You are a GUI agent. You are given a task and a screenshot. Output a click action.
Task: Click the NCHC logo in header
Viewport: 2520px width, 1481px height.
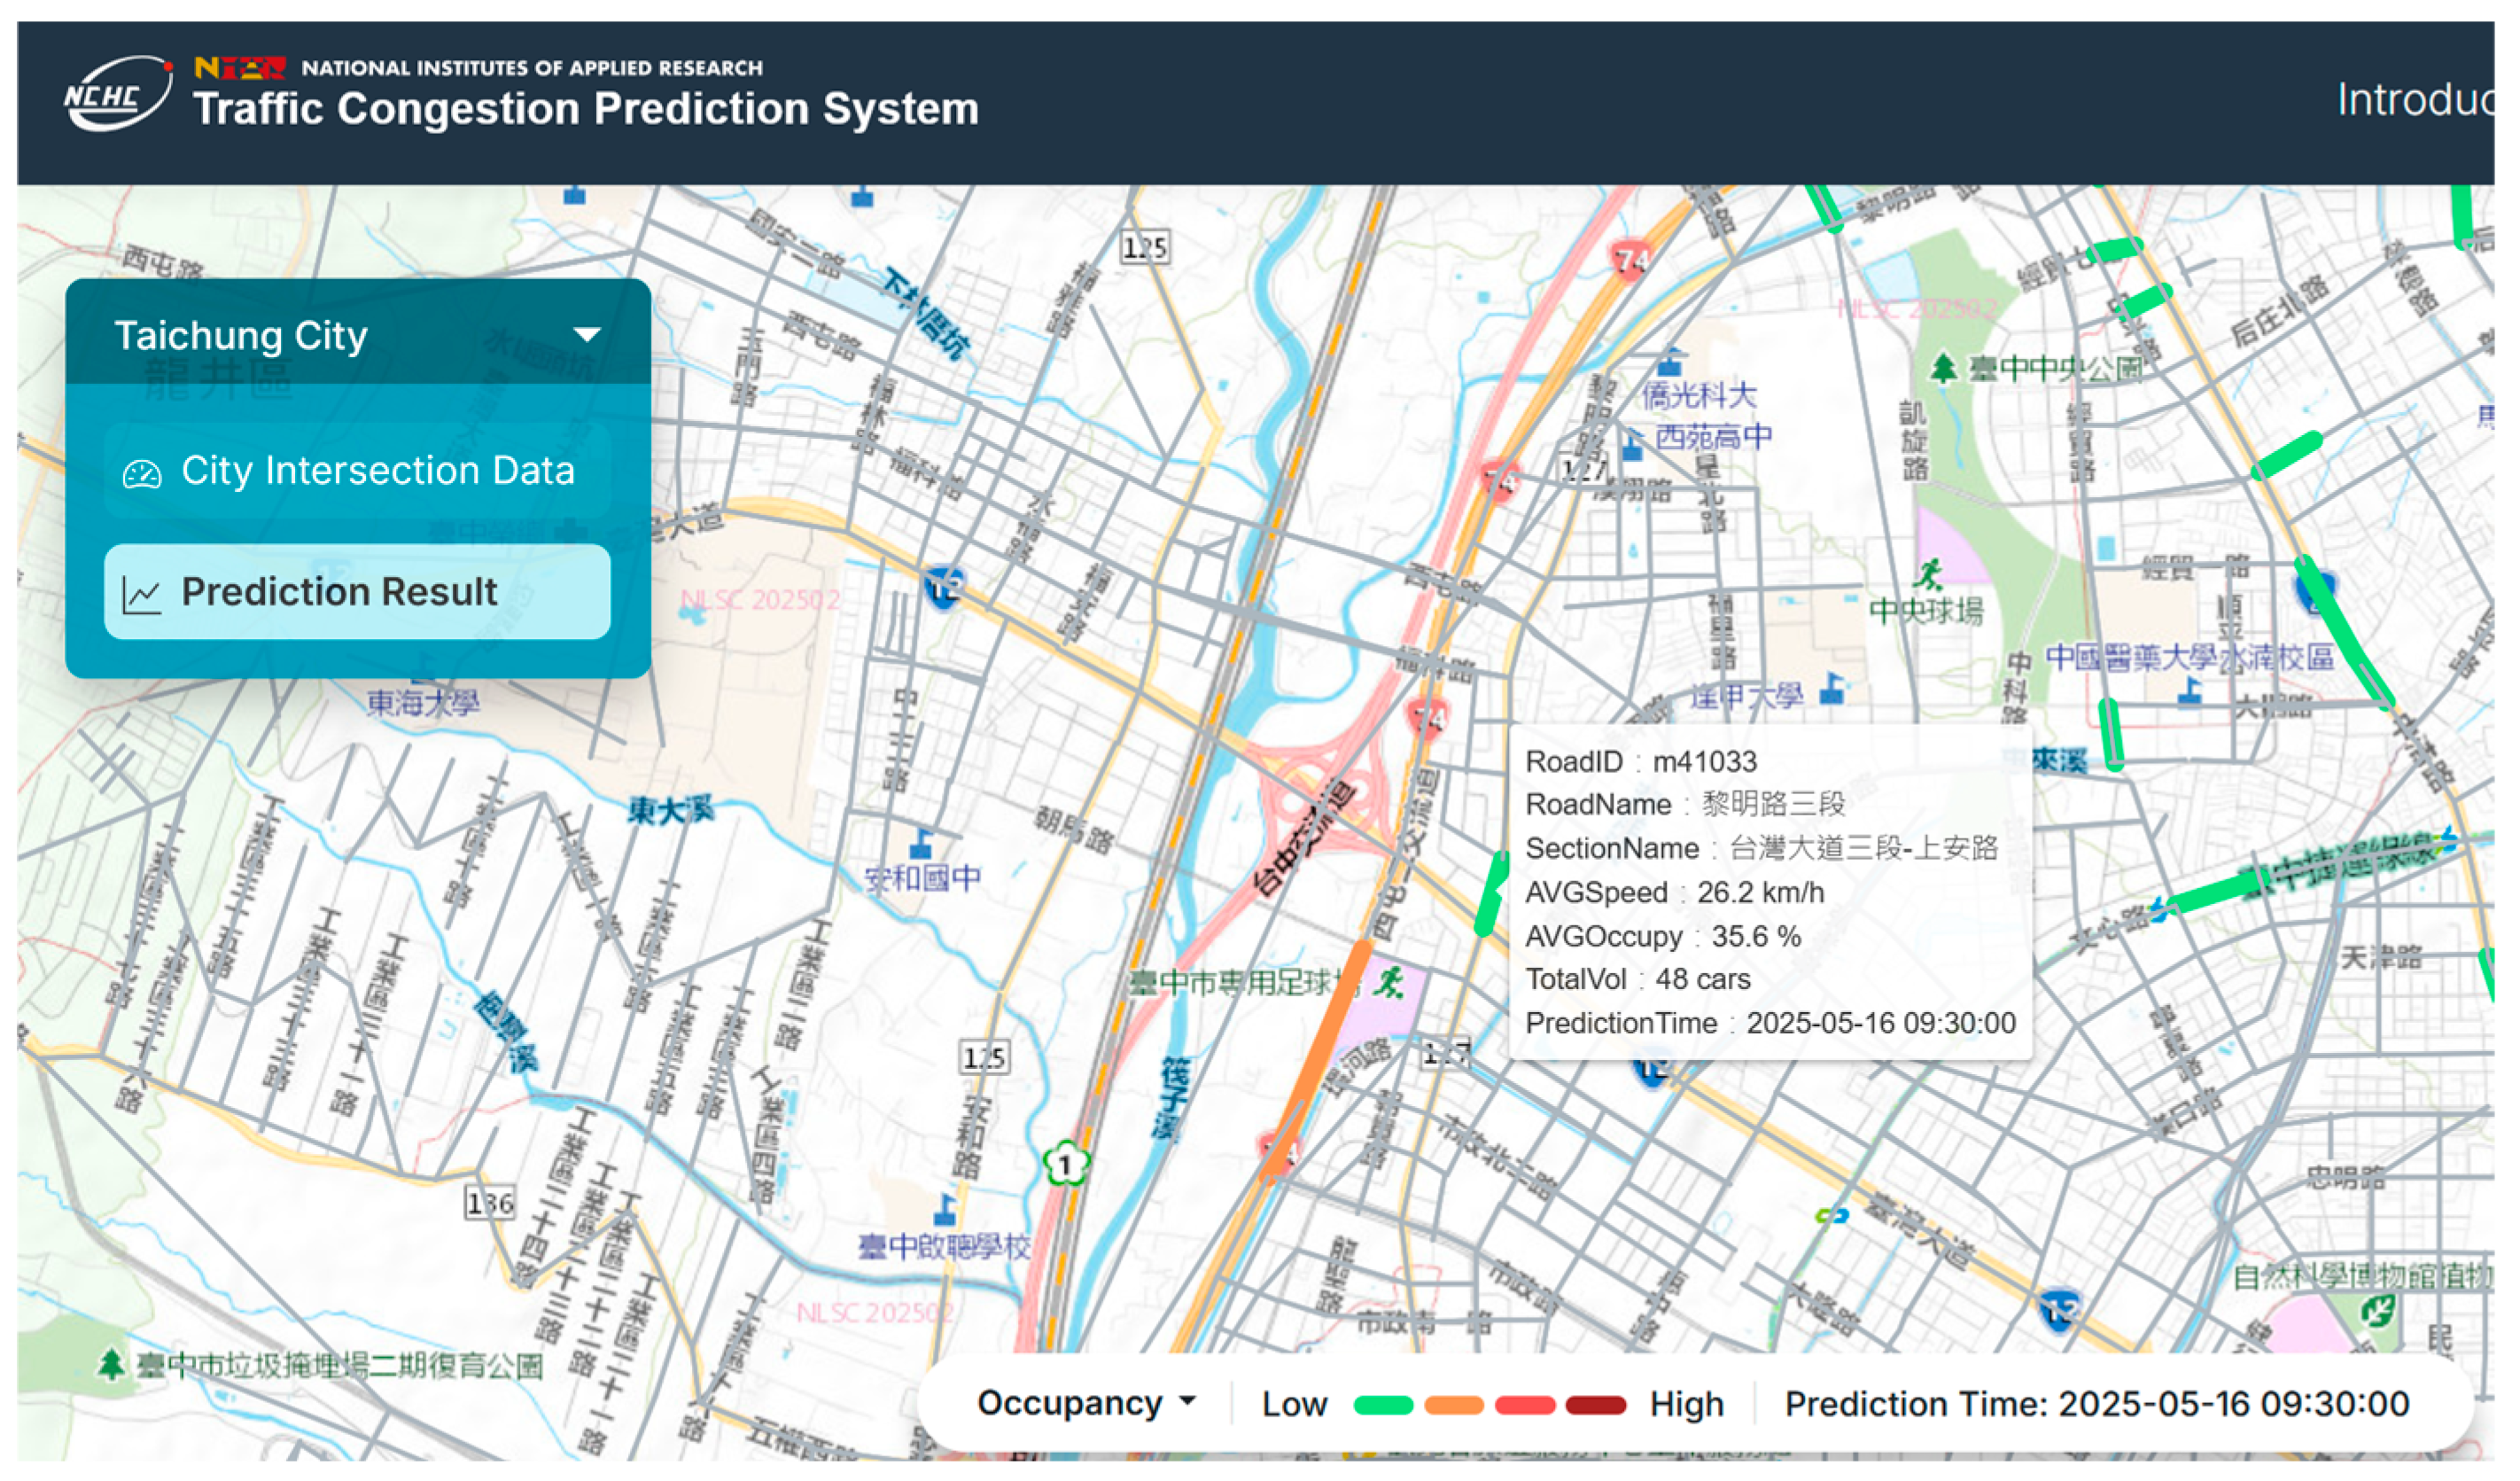(x=117, y=94)
